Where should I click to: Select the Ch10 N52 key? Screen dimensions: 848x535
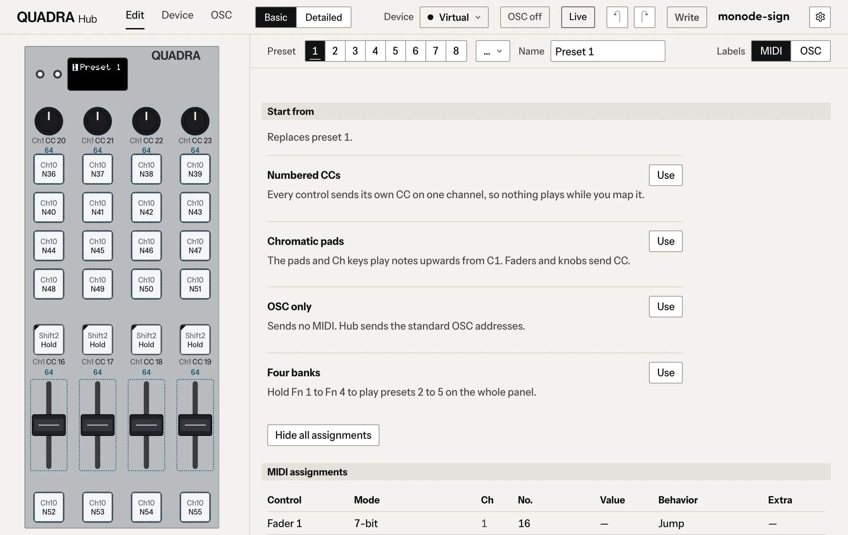point(49,507)
